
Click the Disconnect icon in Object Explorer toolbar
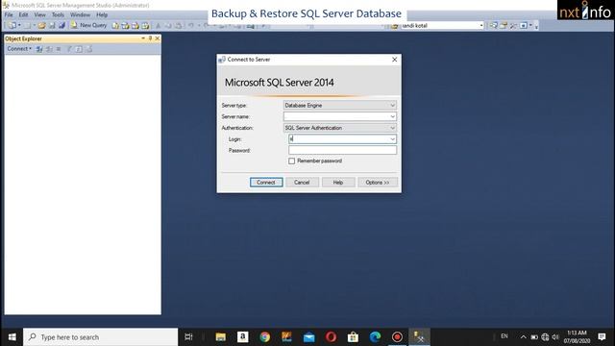click(49, 49)
